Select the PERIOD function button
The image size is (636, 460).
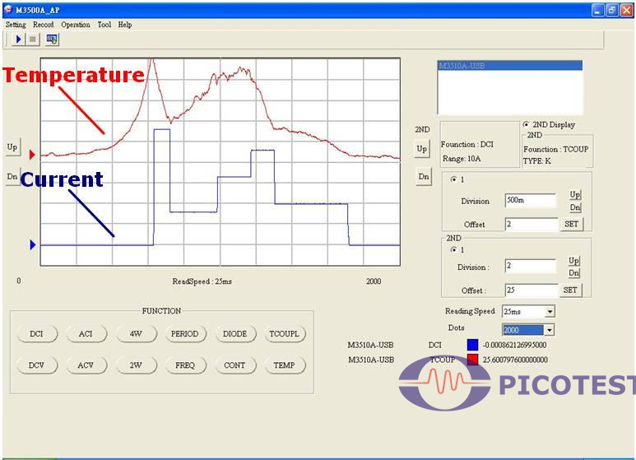pos(185,334)
